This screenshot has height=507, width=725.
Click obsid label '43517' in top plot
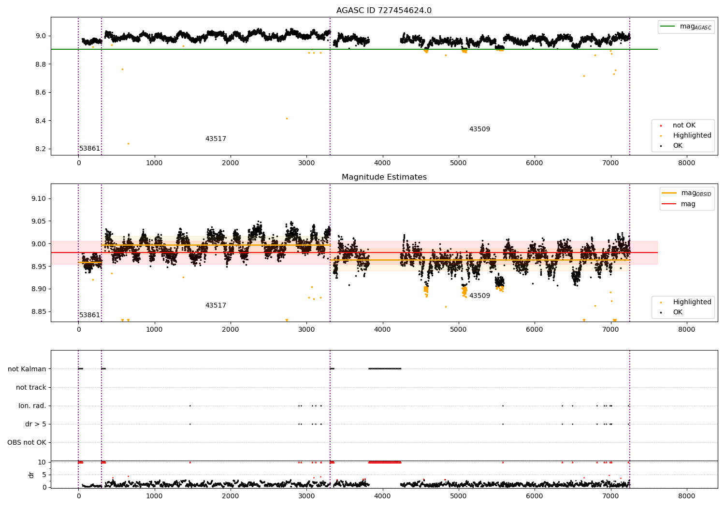click(x=216, y=139)
